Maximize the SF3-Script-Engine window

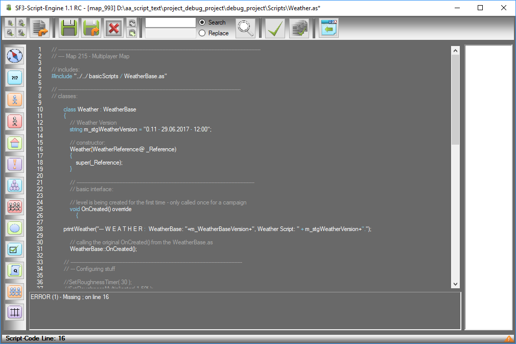coord(480,8)
